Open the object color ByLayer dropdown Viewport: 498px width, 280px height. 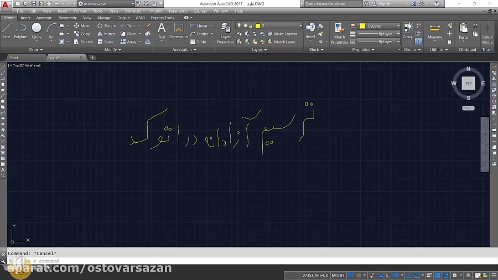[x=398, y=26]
